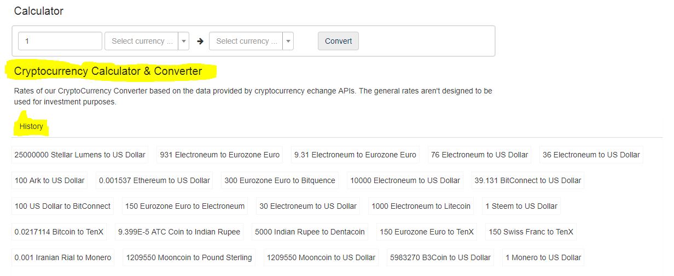The width and height of the screenshot is (674, 276).
Task: Open 0.0217114 Bitcoin to TenX
Action: [59, 232]
